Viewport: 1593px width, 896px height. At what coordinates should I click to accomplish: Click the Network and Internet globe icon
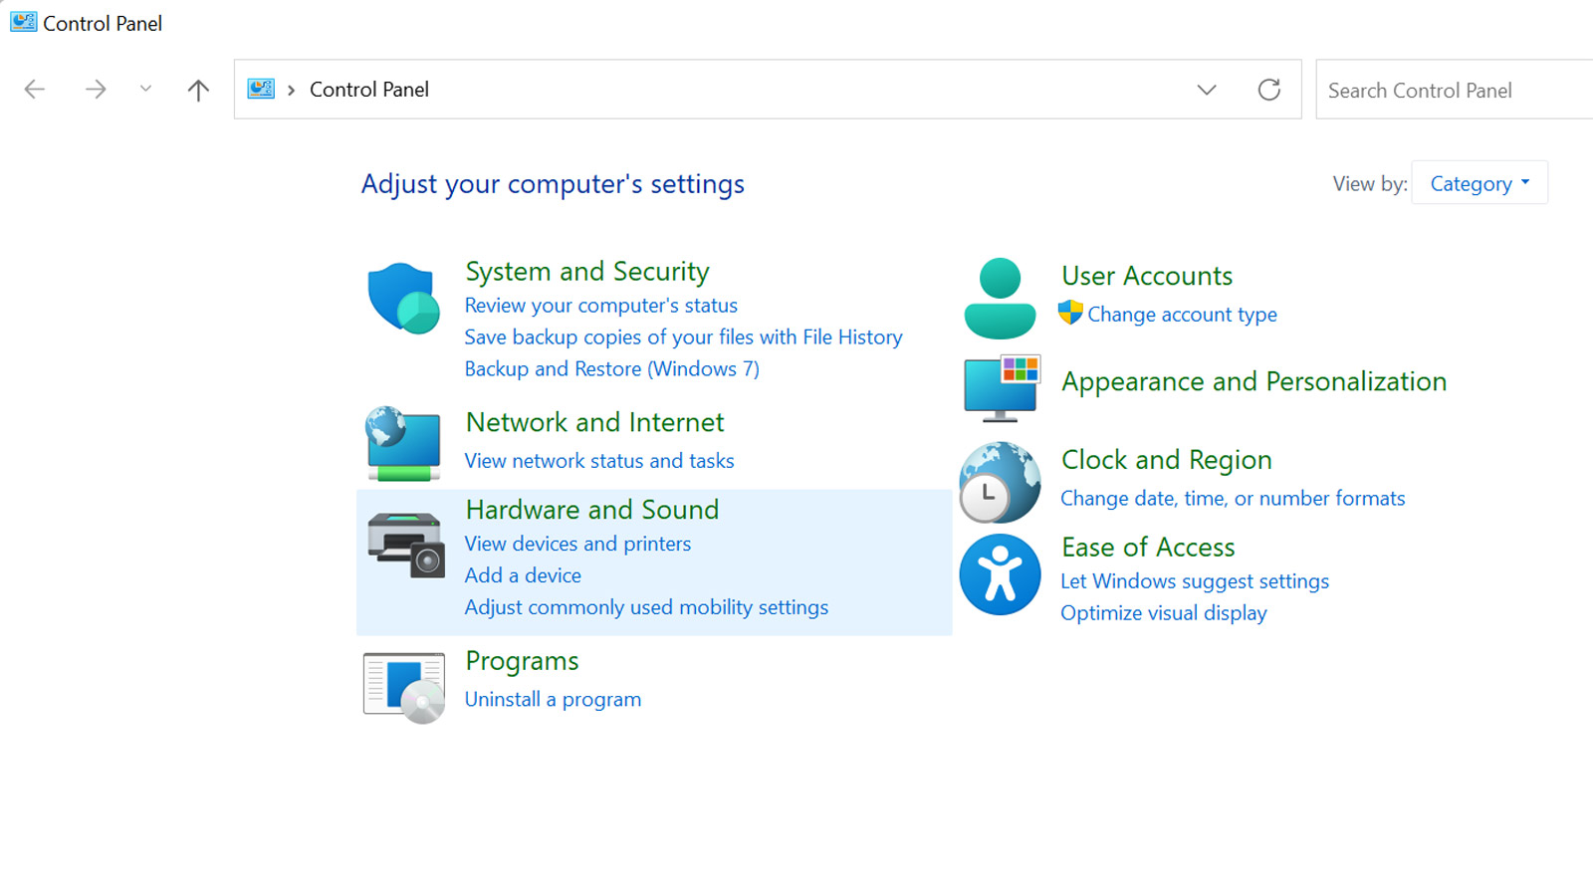coord(403,443)
